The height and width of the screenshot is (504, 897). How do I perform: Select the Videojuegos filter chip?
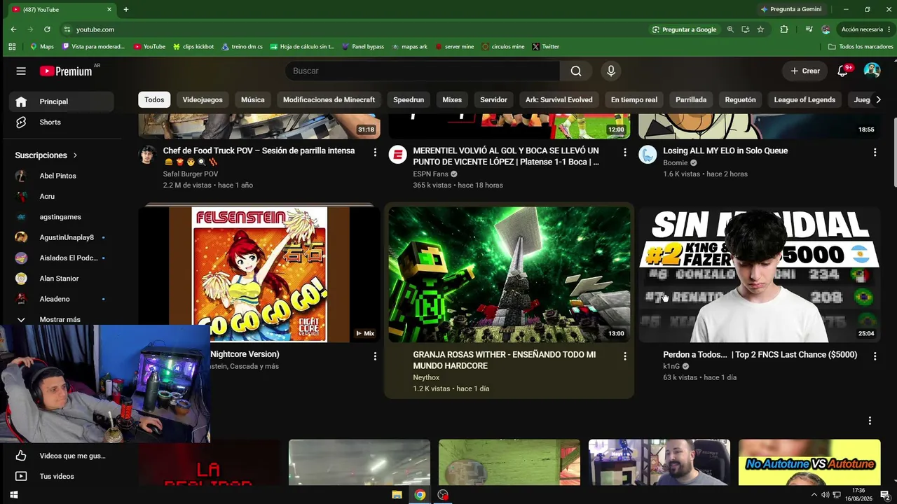[x=203, y=100]
